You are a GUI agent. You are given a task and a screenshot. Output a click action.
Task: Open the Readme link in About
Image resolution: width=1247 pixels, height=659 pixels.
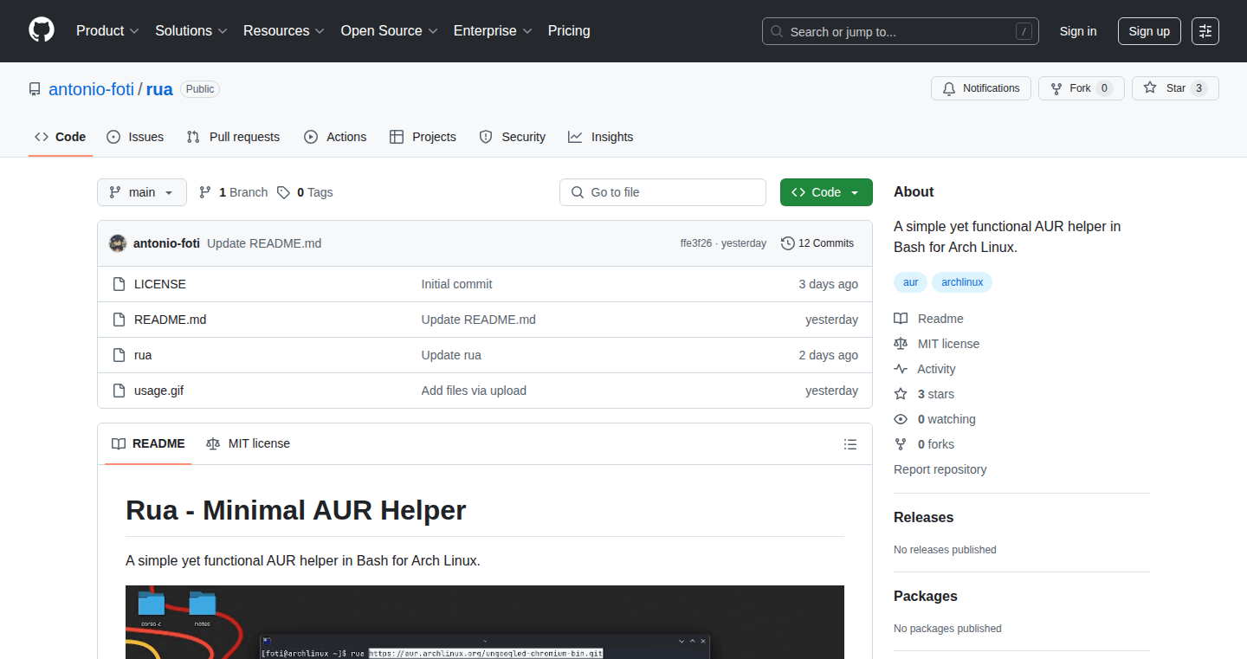[929, 319]
